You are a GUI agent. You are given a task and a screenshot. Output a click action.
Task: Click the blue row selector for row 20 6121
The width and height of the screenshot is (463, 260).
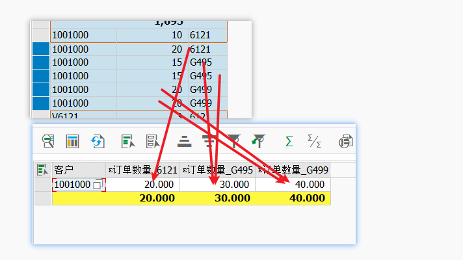(41, 49)
